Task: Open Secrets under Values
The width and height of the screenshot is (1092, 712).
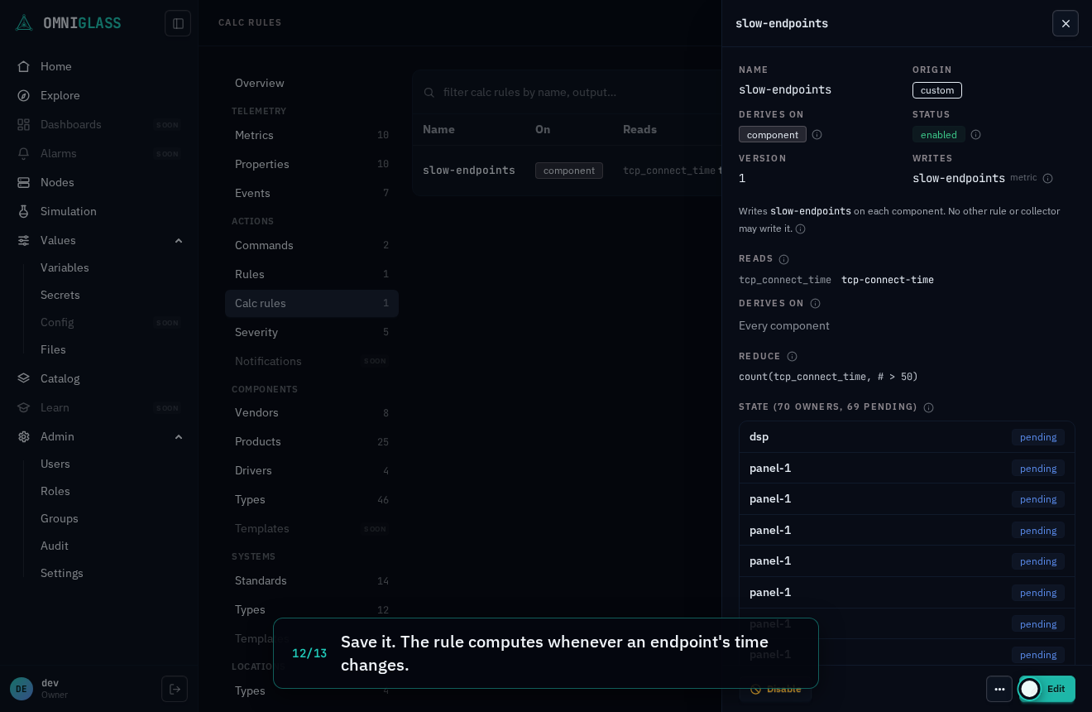Action: 60,295
